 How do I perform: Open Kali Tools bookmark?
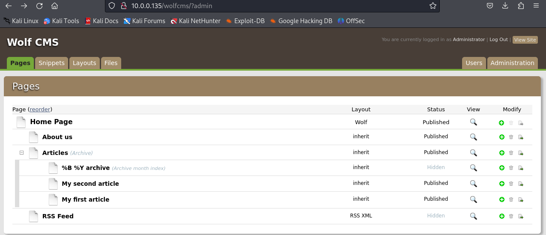point(61,21)
